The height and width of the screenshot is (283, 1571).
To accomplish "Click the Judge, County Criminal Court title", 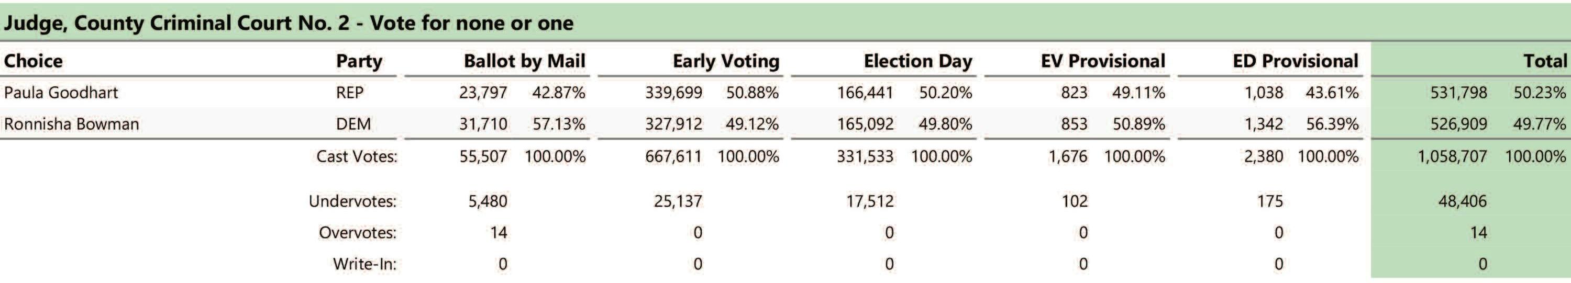I will [289, 23].
